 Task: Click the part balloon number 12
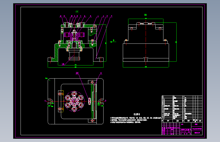[x=61, y=16]
